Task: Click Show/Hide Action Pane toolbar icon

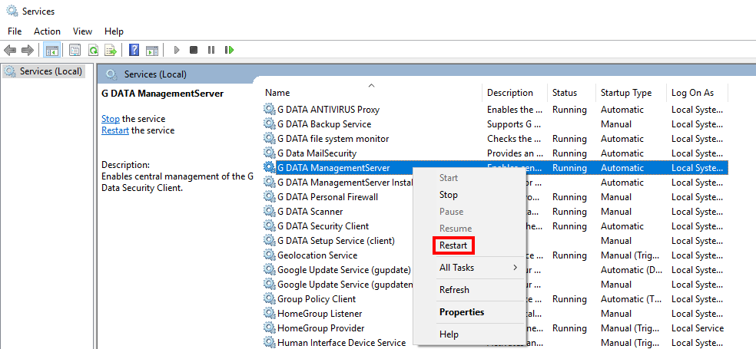Action: tap(152, 50)
